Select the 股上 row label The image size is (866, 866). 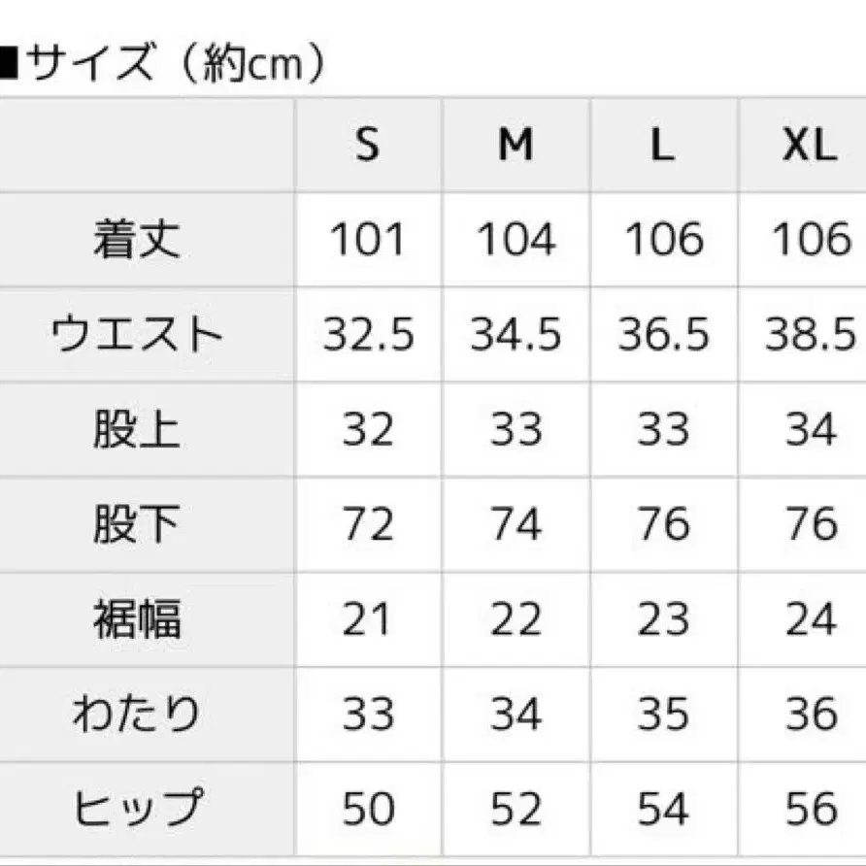137,430
